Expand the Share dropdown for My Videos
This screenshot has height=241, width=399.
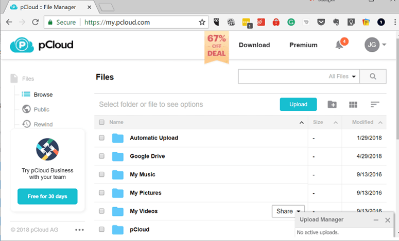tap(288, 211)
